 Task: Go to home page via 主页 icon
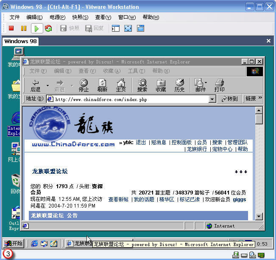click(121, 85)
